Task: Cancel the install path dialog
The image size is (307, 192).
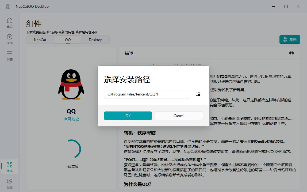Action: (x=179, y=116)
